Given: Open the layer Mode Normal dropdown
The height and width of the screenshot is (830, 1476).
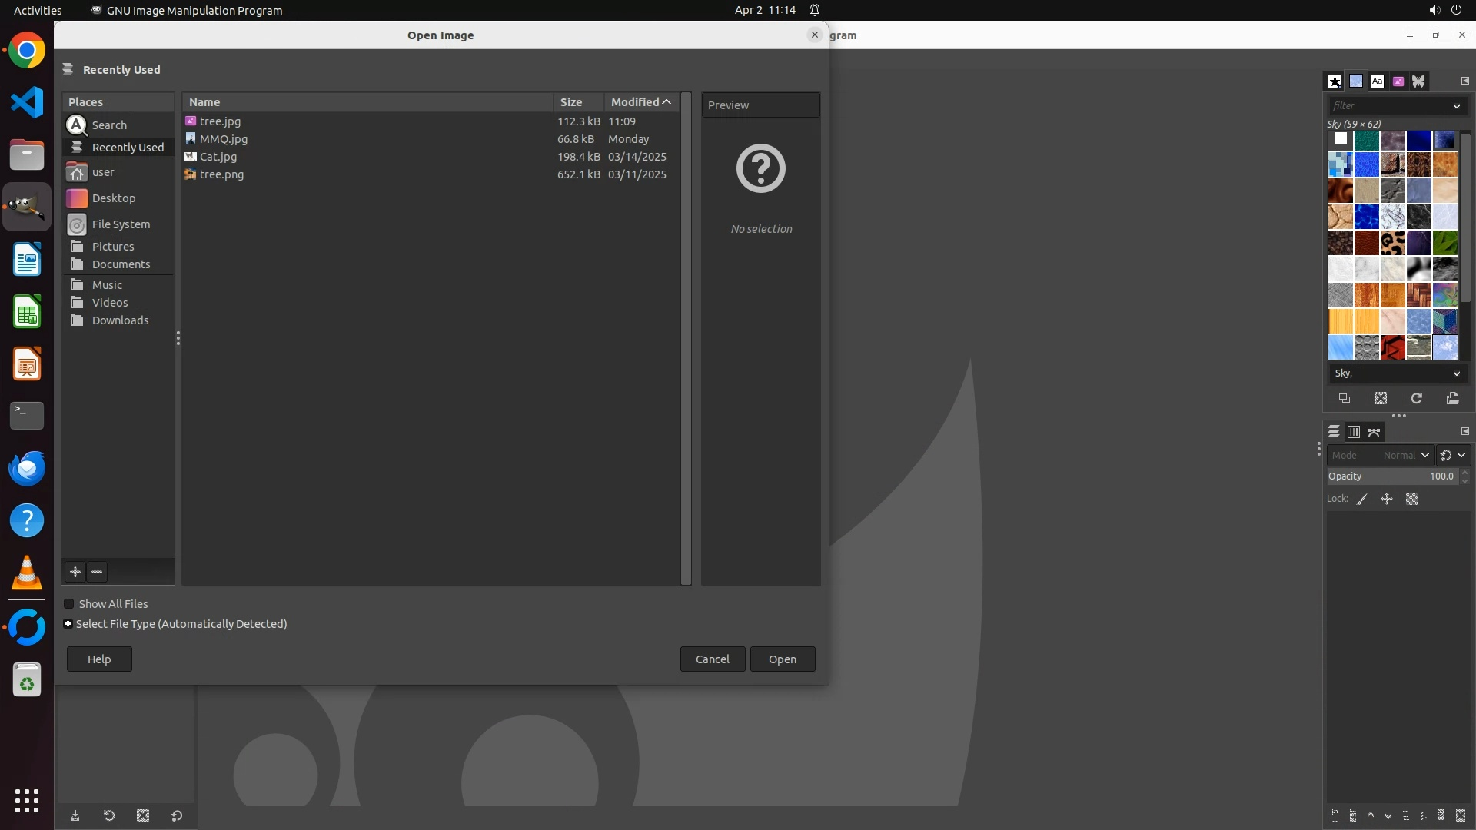Looking at the screenshot, I should (1405, 455).
